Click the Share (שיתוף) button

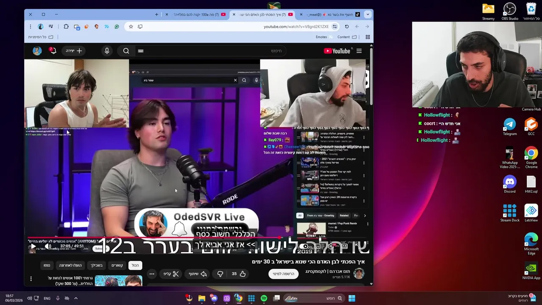point(198,274)
